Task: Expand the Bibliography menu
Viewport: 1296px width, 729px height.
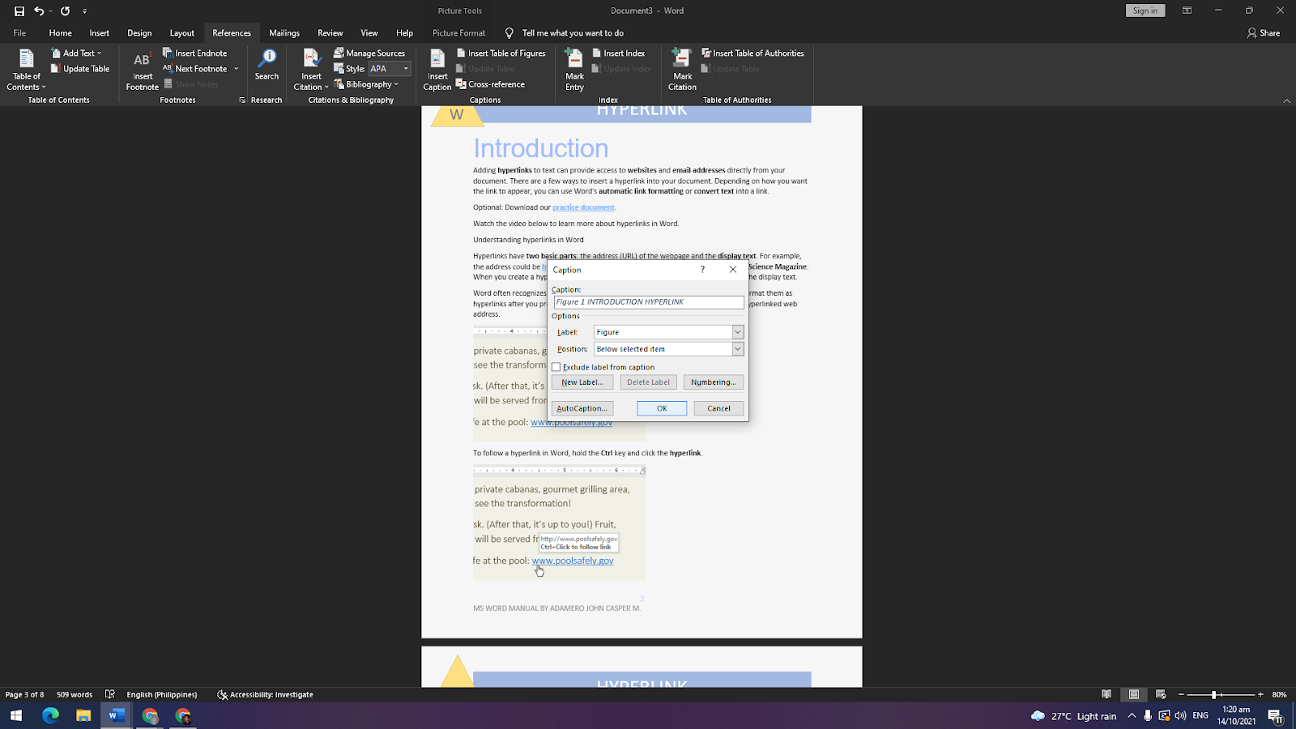Action: [x=366, y=84]
